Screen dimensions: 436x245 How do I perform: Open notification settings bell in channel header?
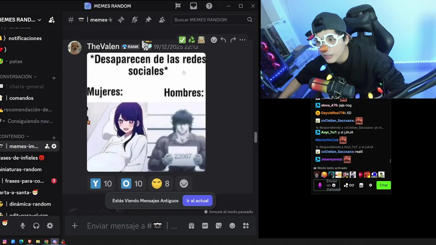point(135,20)
